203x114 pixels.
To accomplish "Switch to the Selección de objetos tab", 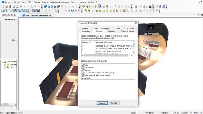I will [102, 28].
